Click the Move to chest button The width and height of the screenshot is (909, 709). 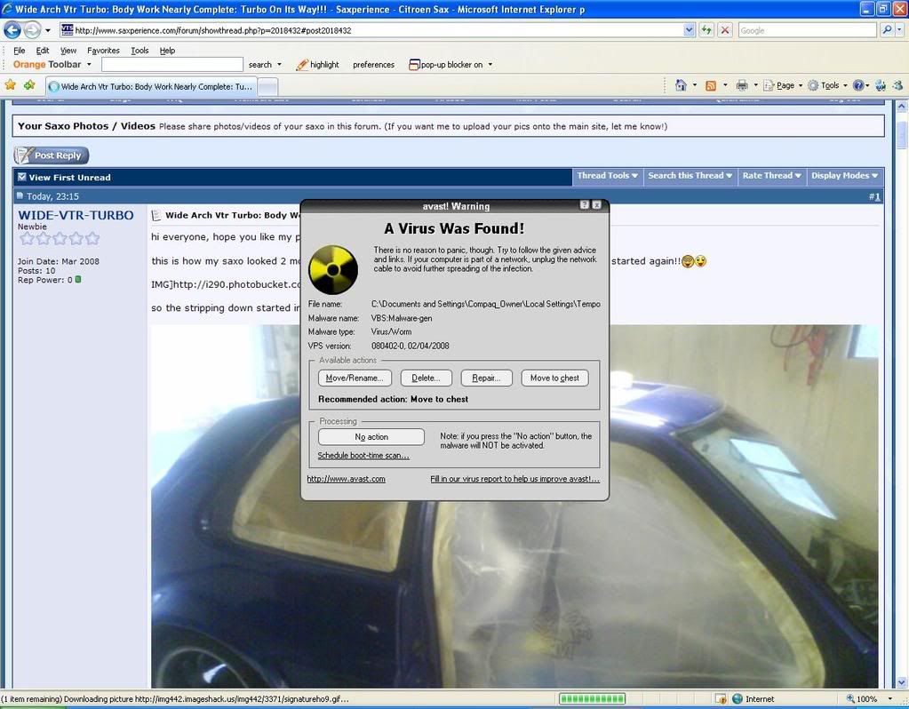(554, 378)
